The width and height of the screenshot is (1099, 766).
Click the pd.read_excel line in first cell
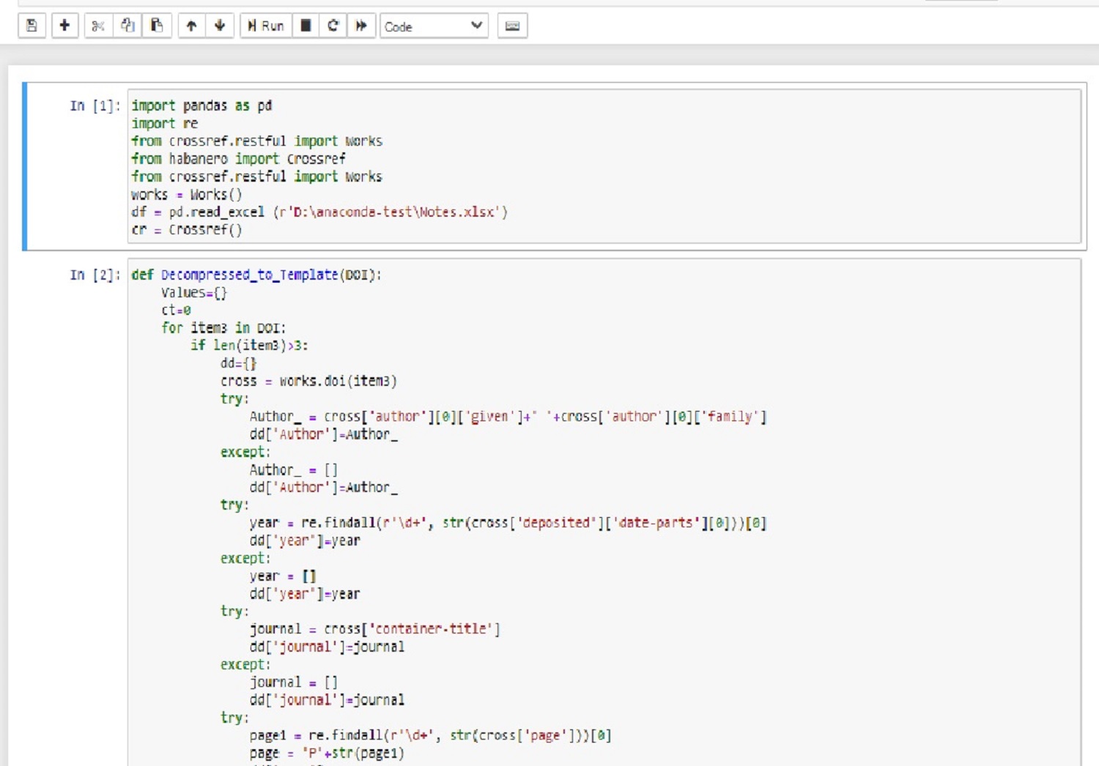[319, 212]
